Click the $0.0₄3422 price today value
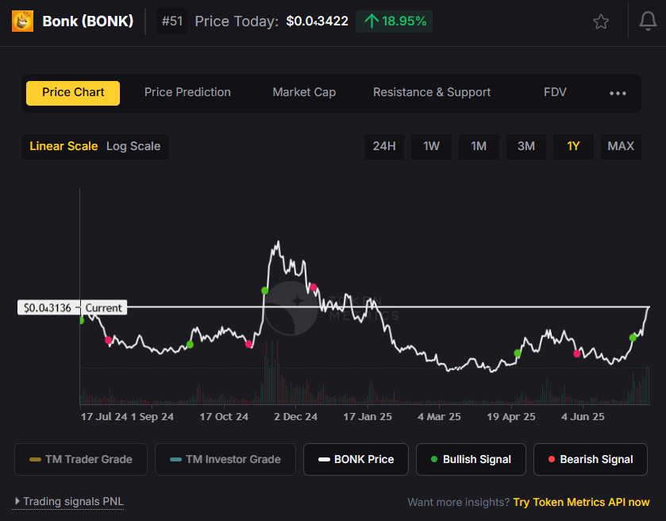Screen dimensions: 666x521 pos(318,21)
